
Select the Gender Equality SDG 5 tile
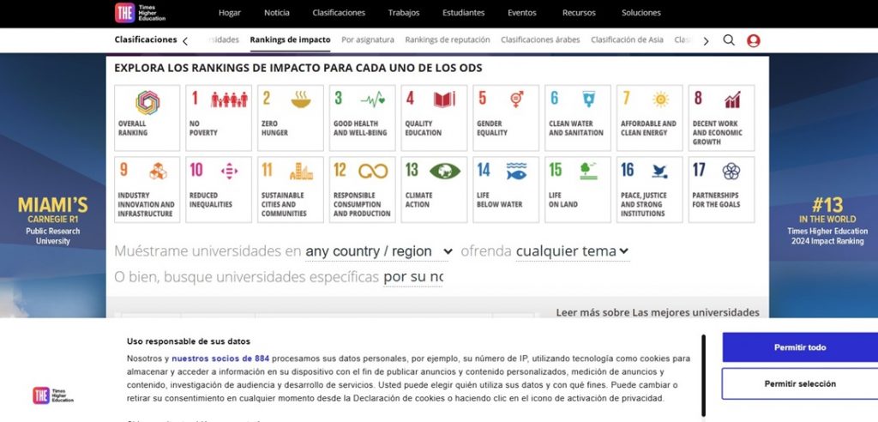[506, 118]
